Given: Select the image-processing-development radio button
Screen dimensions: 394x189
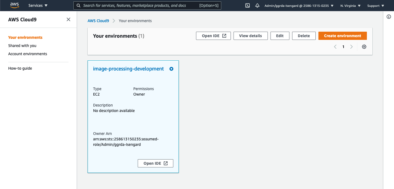Looking at the screenshot, I should click(x=171, y=69).
